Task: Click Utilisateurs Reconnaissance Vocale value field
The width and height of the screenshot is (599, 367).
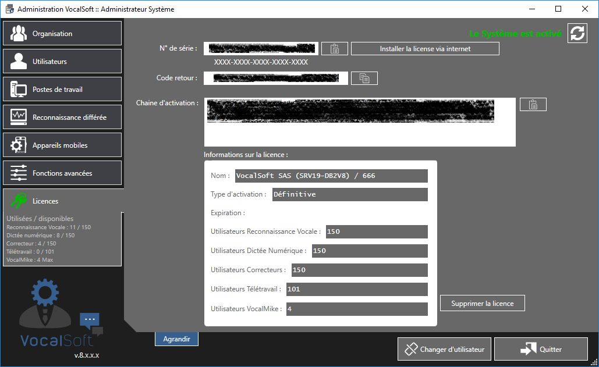Action: [x=377, y=231]
